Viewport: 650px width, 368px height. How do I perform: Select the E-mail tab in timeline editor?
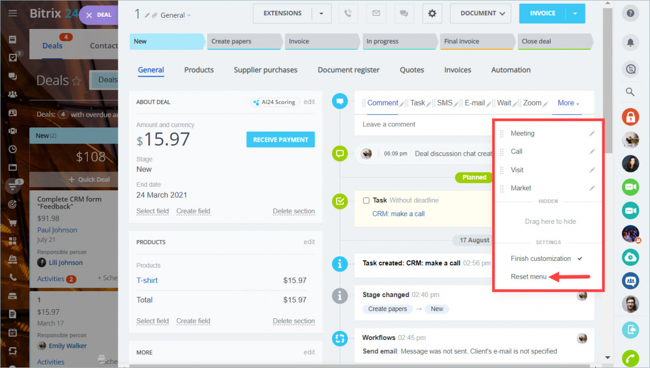(x=475, y=103)
